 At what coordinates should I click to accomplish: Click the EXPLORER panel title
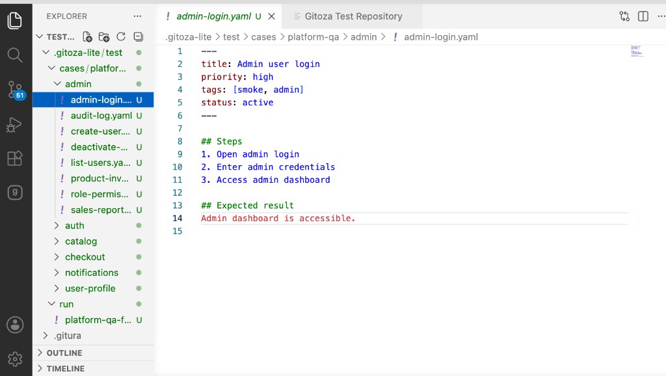pos(67,16)
